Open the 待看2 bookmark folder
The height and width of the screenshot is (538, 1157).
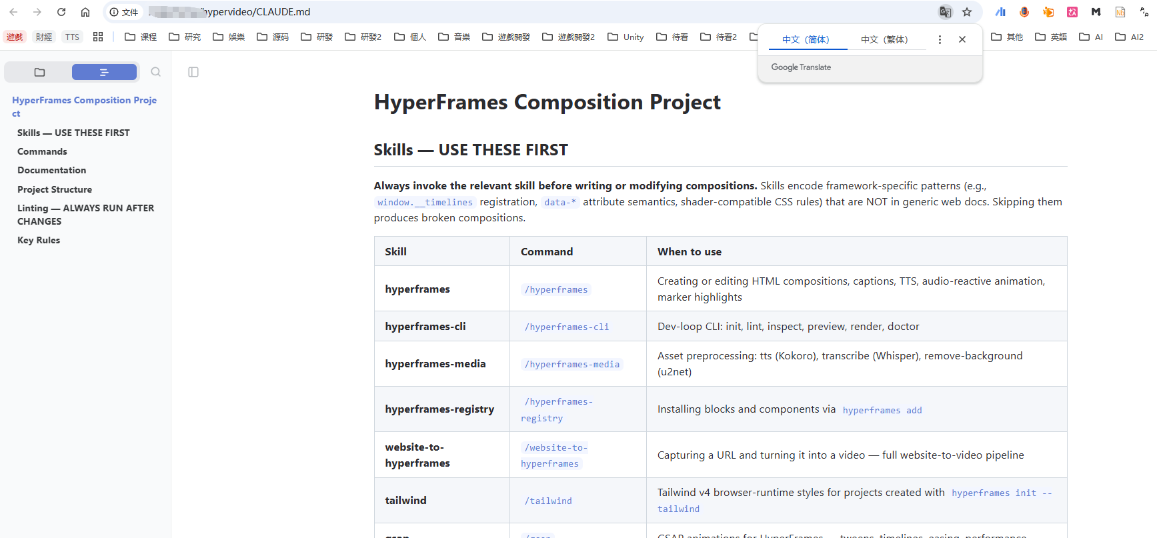pos(718,37)
